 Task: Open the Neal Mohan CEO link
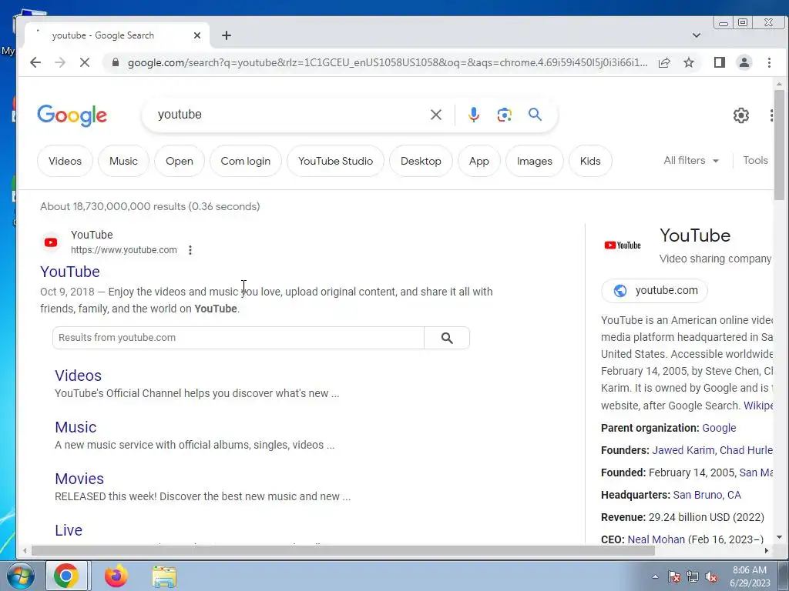coord(656,539)
